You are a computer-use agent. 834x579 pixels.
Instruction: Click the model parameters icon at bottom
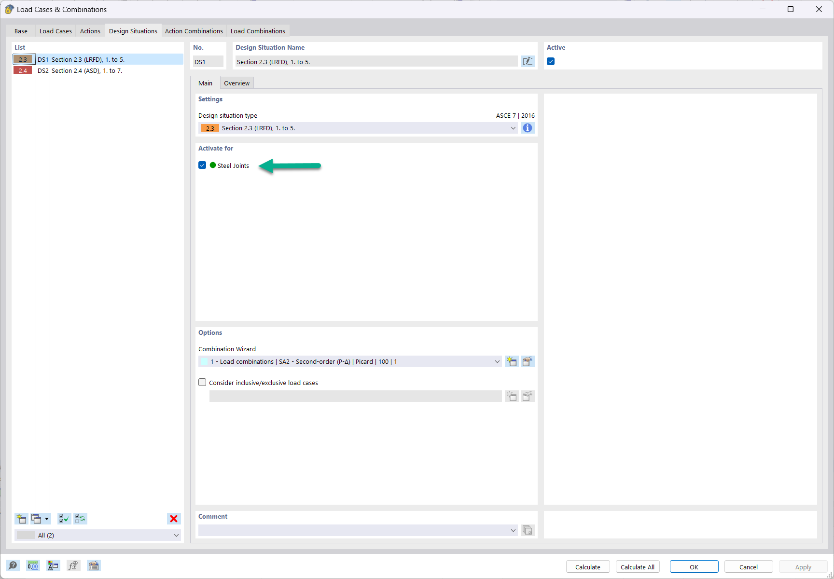coord(53,565)
